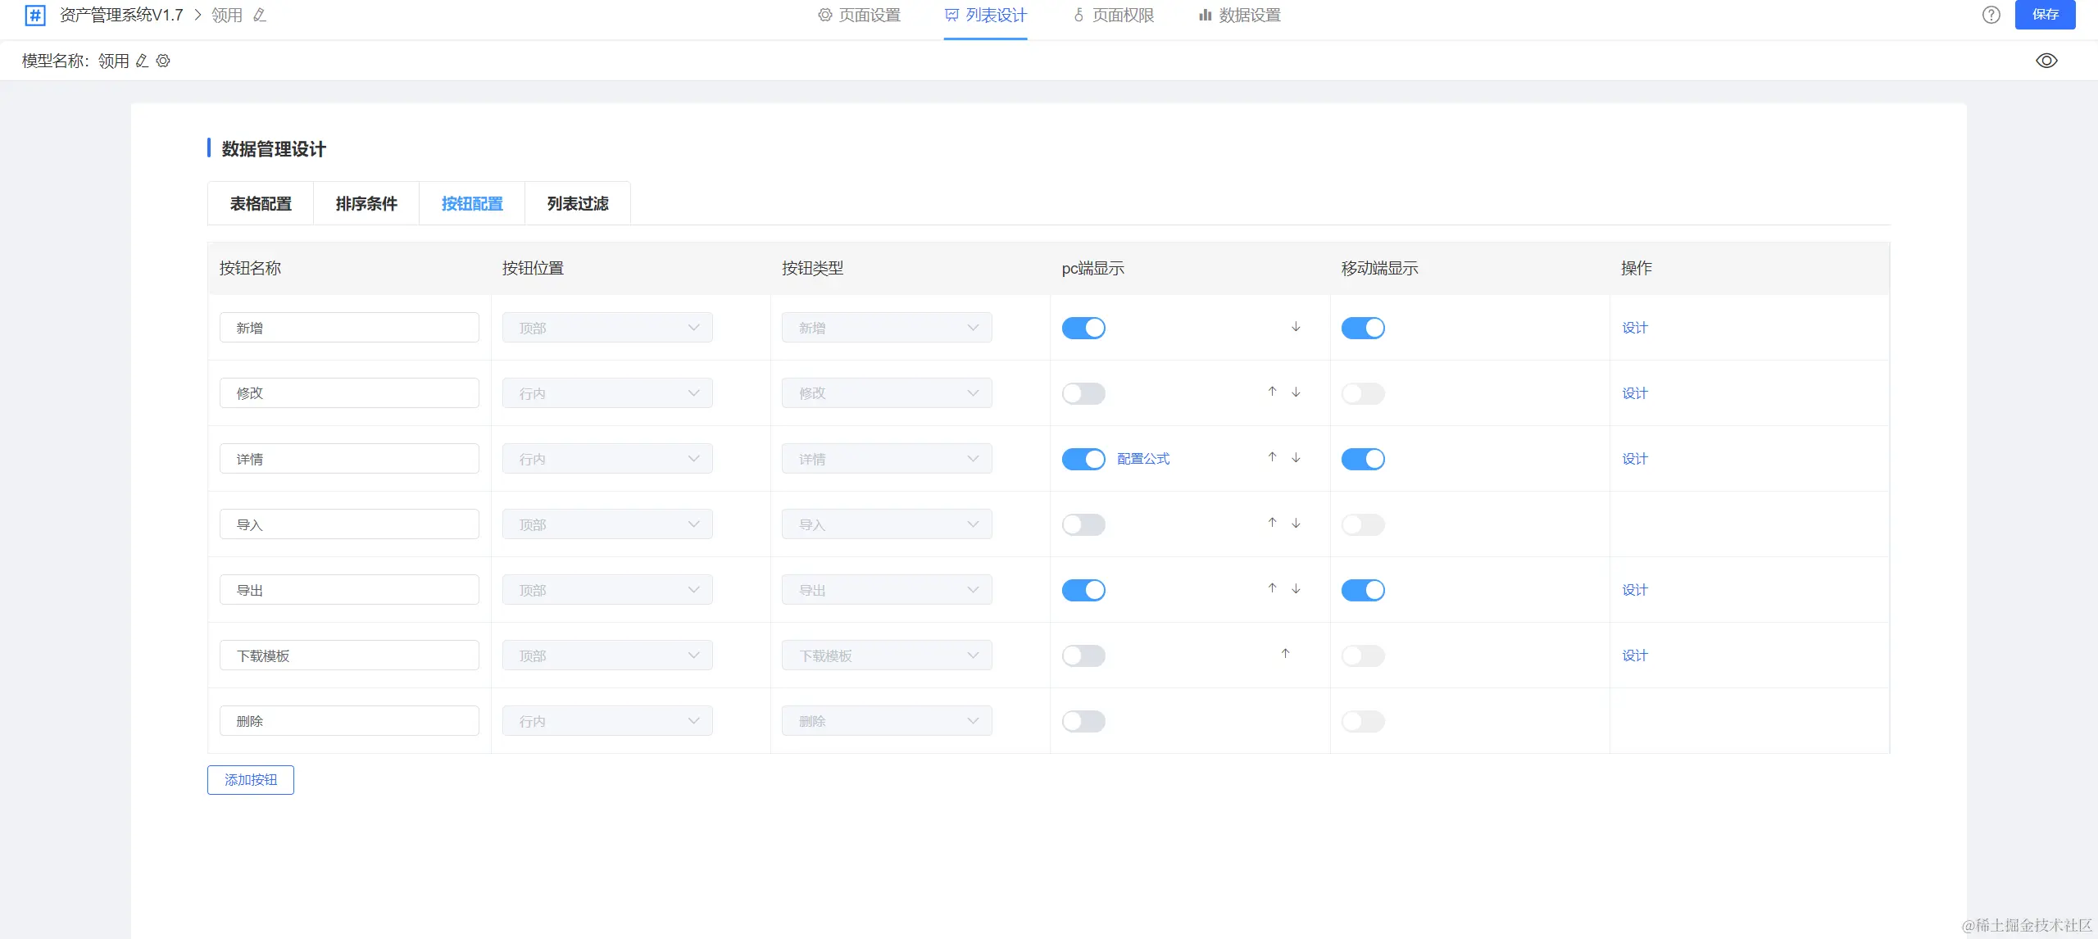Open 按钮位置 dropdown in 新增 row
This screenshot has width=2098, height=939.
tap(607, 328)
